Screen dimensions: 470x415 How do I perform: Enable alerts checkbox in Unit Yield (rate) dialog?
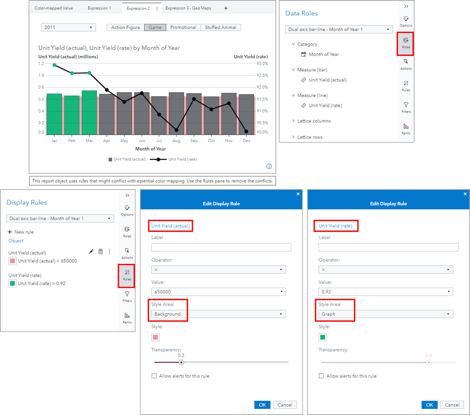321,376
